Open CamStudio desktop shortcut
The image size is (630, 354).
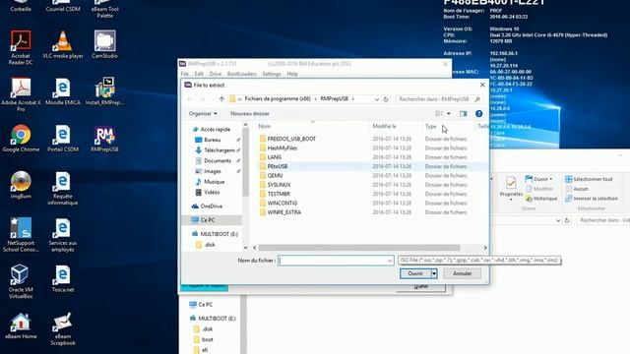pyautogui.click(x=104, y=44)
